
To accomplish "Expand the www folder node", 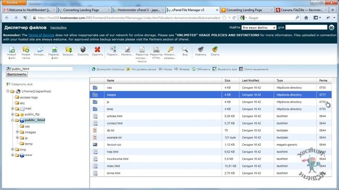I will click(x=13, y=155).
